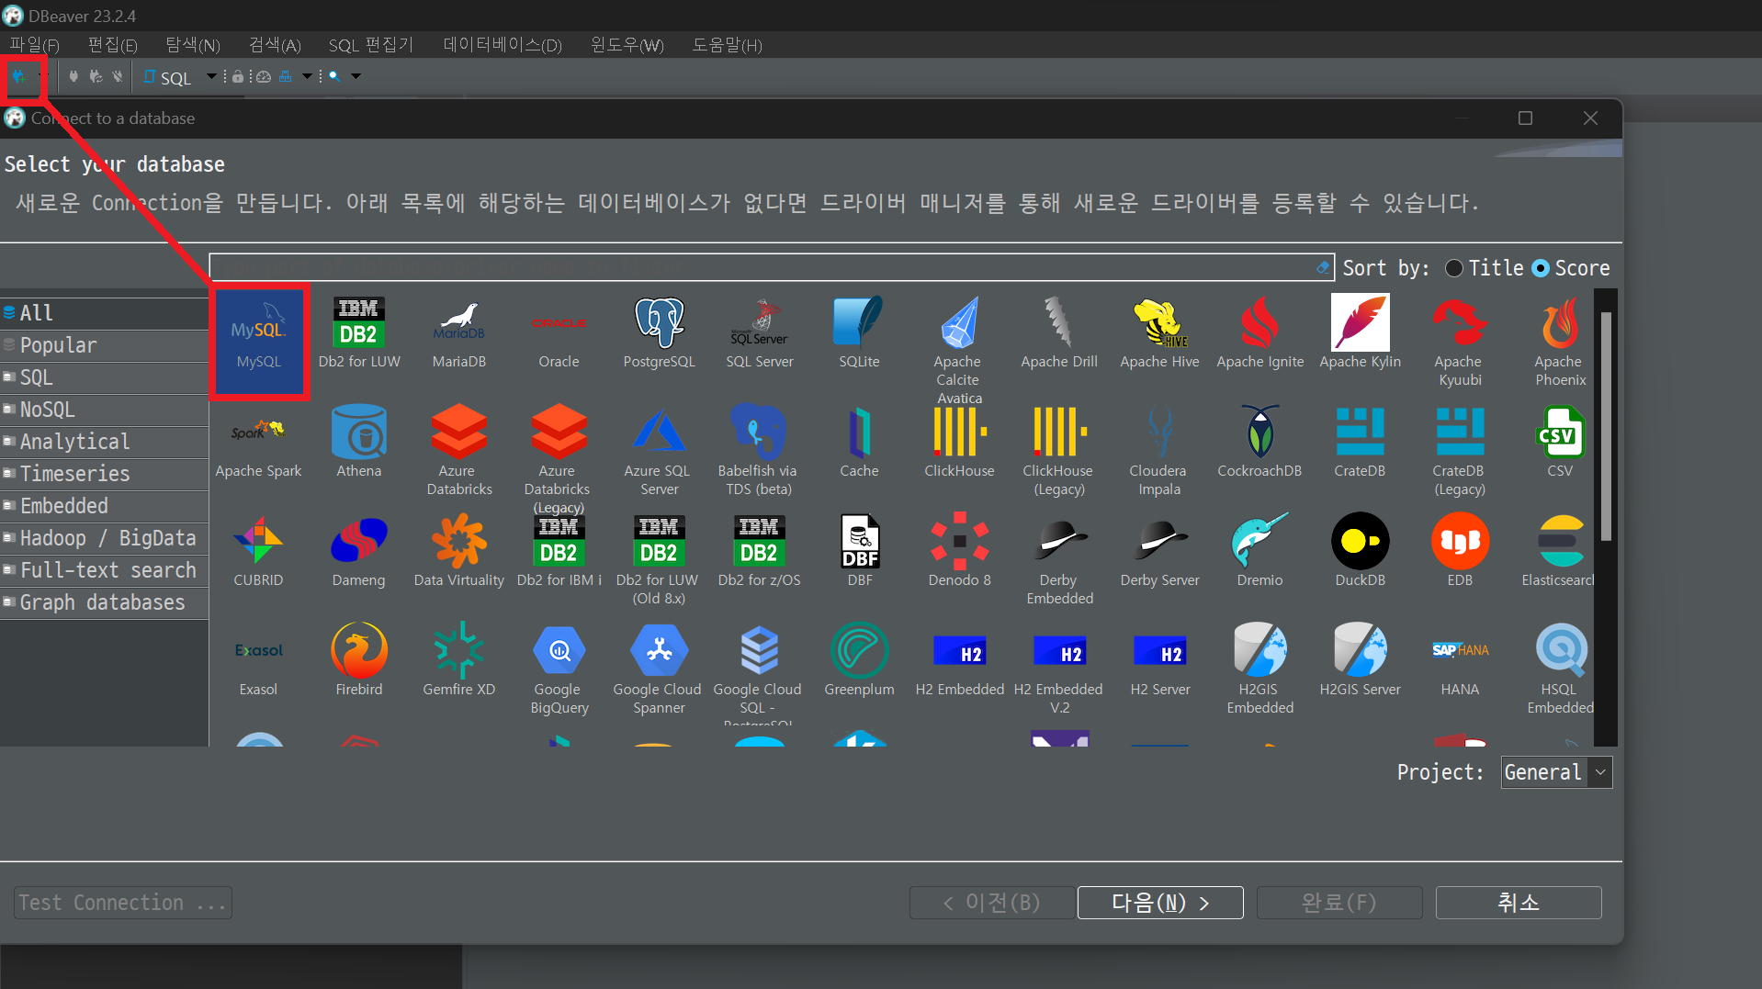Show the All database category
1762x989 pixels.
(105, 313)
